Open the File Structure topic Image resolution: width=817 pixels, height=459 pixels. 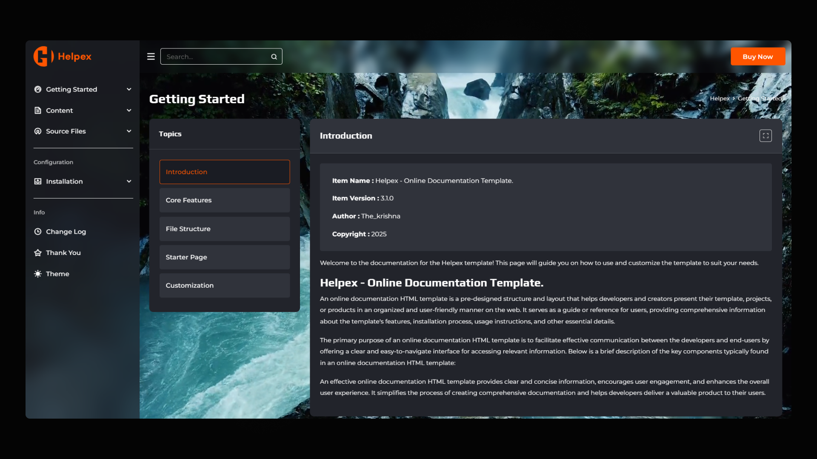(225, 229)
